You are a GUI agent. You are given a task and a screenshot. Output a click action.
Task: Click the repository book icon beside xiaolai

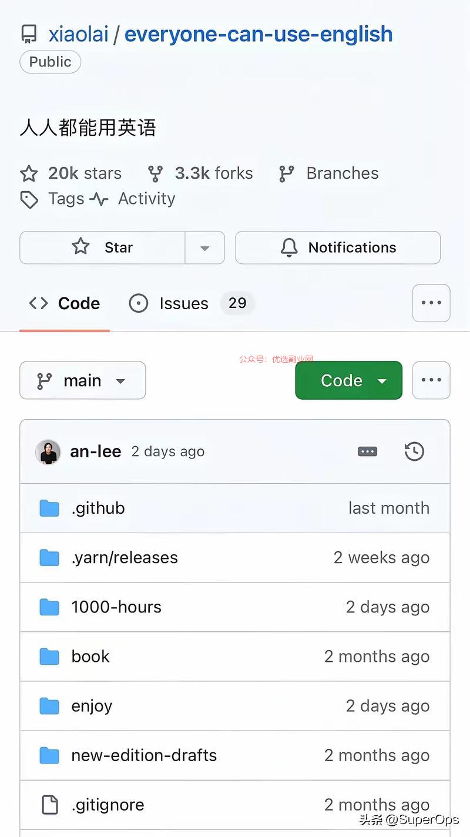[x=29, y=34]
